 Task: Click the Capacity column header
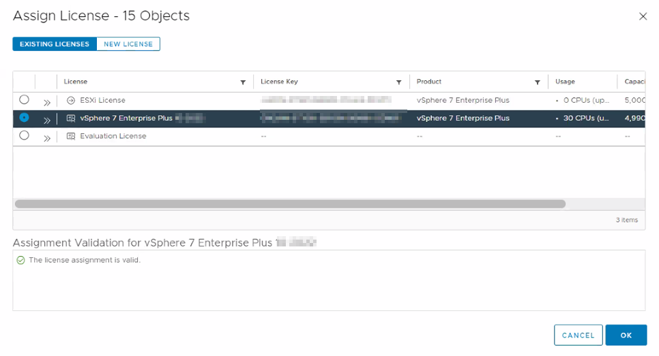point(634,82)
